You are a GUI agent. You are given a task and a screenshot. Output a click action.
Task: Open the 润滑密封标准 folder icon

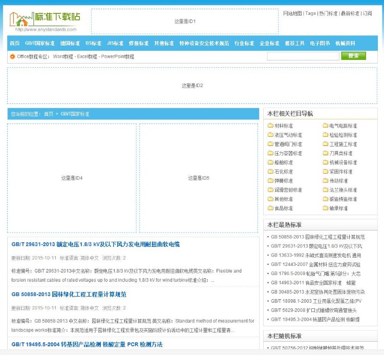(x=270, y=190)
